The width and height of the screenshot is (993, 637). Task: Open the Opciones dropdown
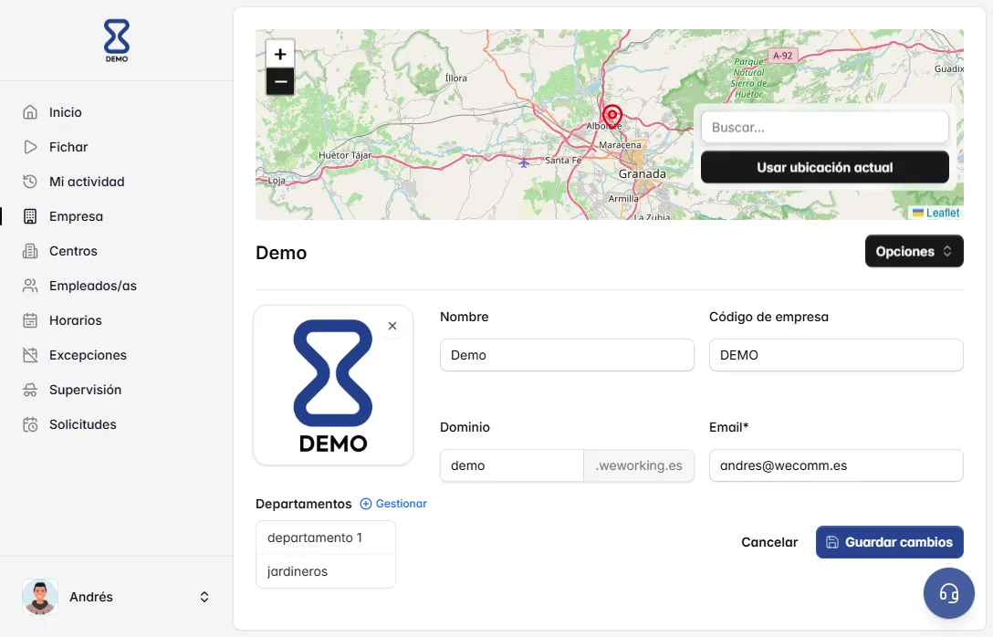(x=914, y=251)
